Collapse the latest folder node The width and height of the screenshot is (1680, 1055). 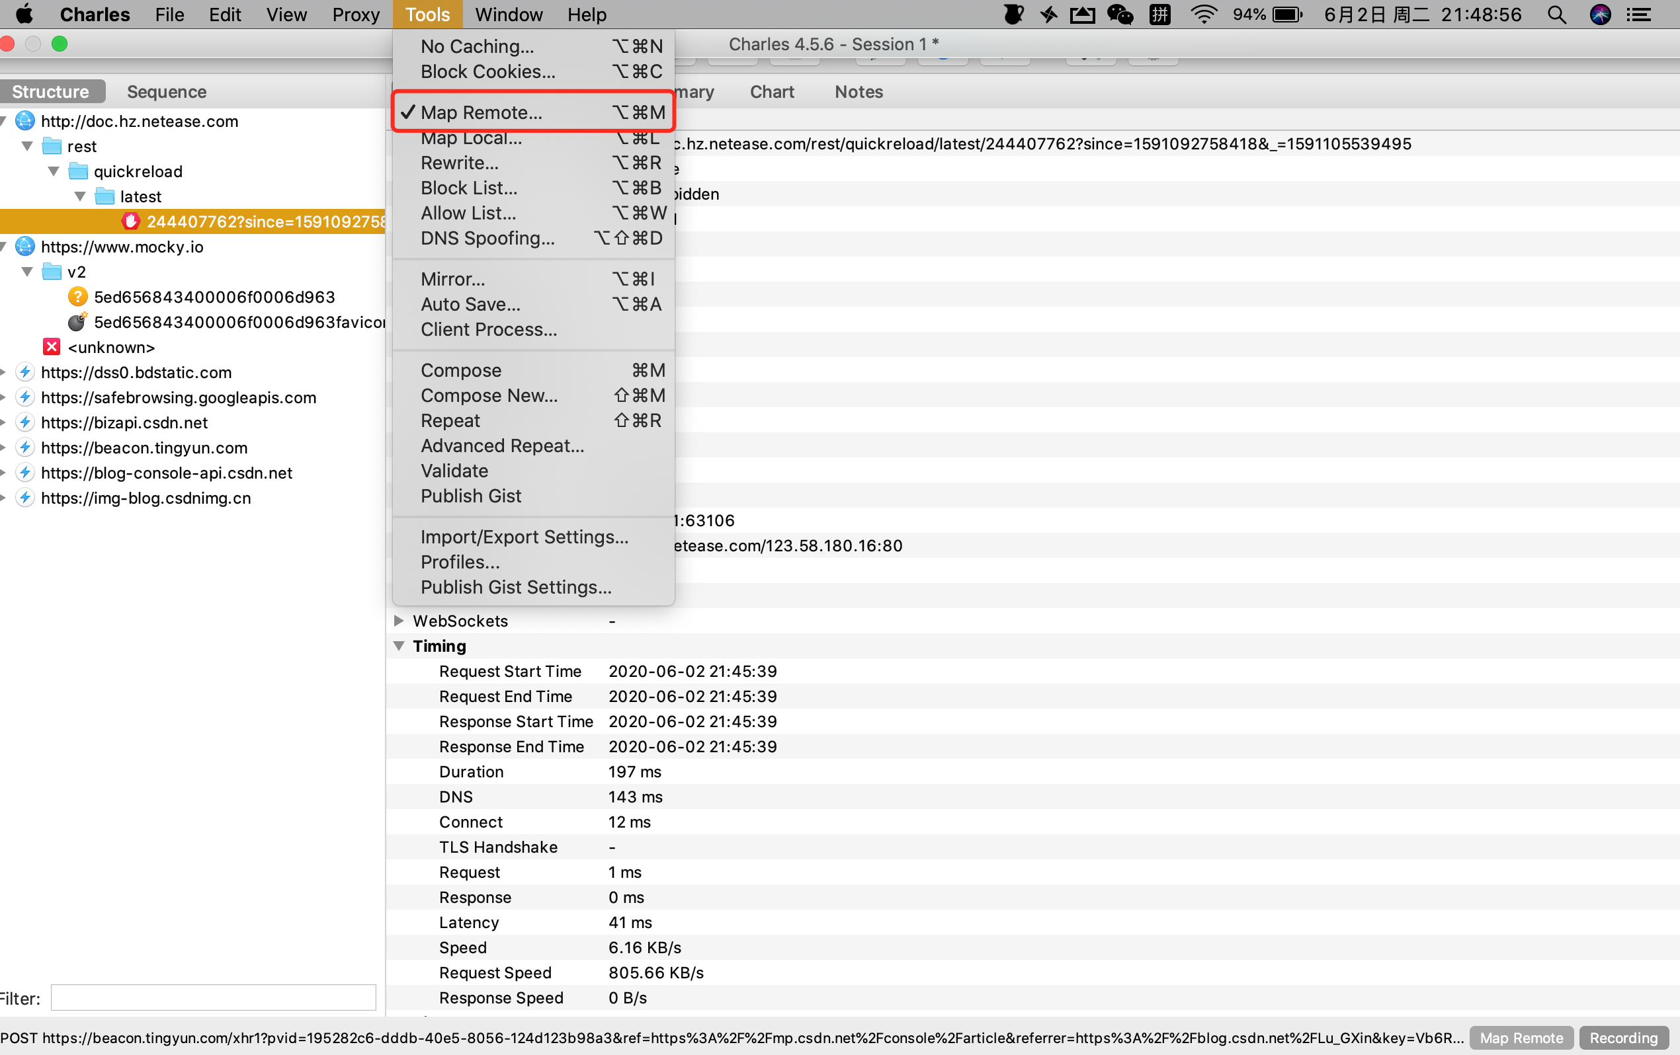pos(80,196)
